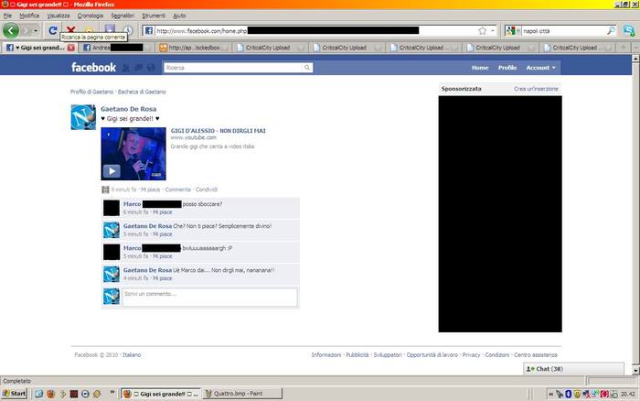
Task: Click Gaetano De Rosa post author name
Action: 129,109
